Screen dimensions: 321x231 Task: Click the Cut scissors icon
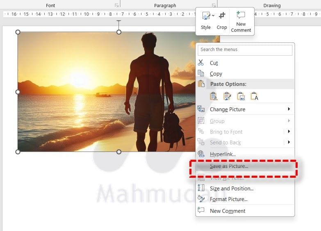pos(201,63)
